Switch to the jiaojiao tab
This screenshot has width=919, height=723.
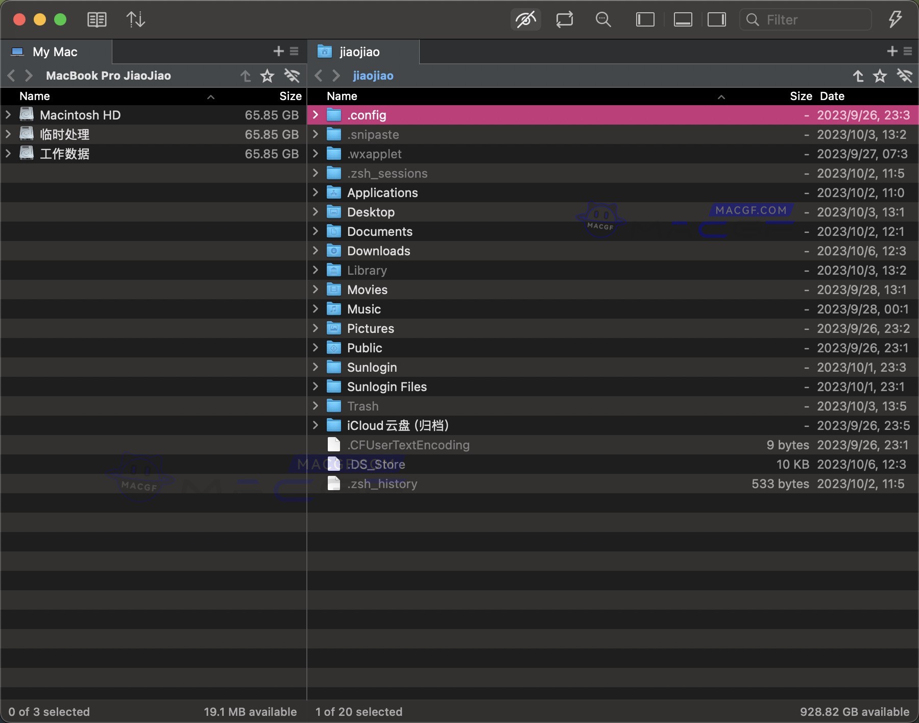pos(359,51)
